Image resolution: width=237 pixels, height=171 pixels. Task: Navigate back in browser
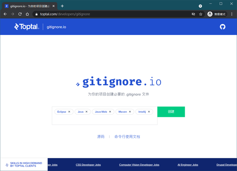(x=5, y=14)
